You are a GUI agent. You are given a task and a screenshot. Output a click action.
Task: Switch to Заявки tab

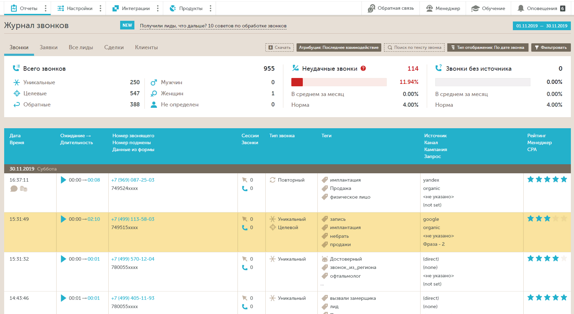coord(49,47)
